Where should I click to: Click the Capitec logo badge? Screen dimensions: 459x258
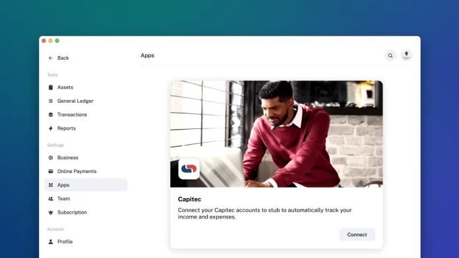pyautogui.click(x=189, y=168)
